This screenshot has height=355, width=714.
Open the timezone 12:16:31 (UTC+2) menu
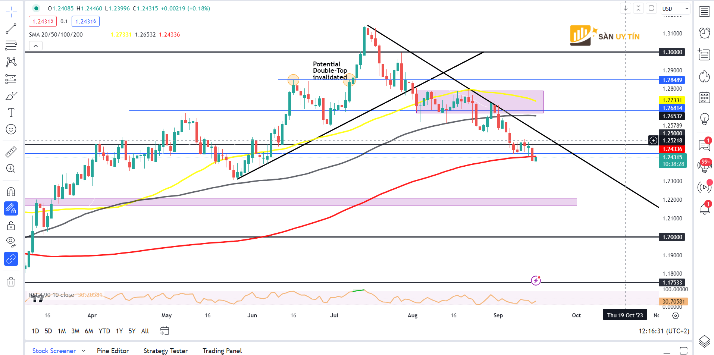pyautogui.click(x=664, y=331)
